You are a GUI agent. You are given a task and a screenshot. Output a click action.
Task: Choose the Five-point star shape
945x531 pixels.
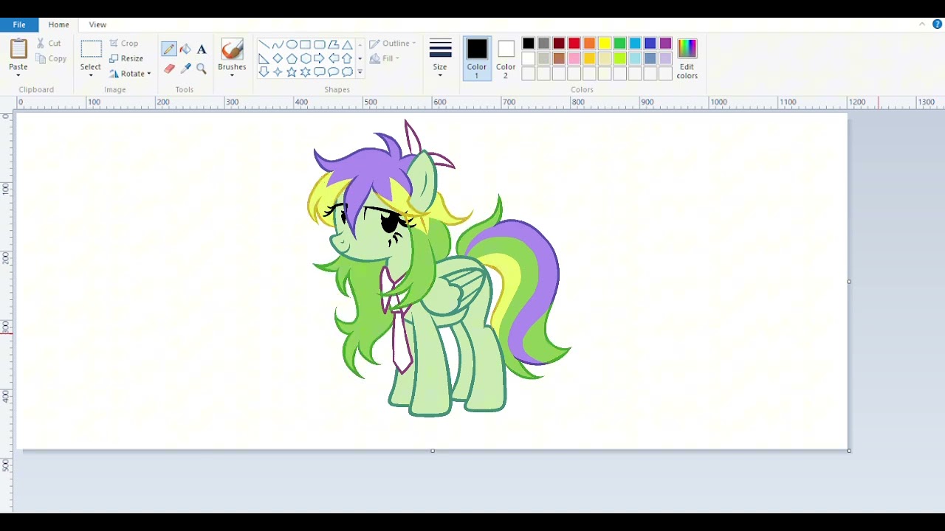(x=292, y=72)
